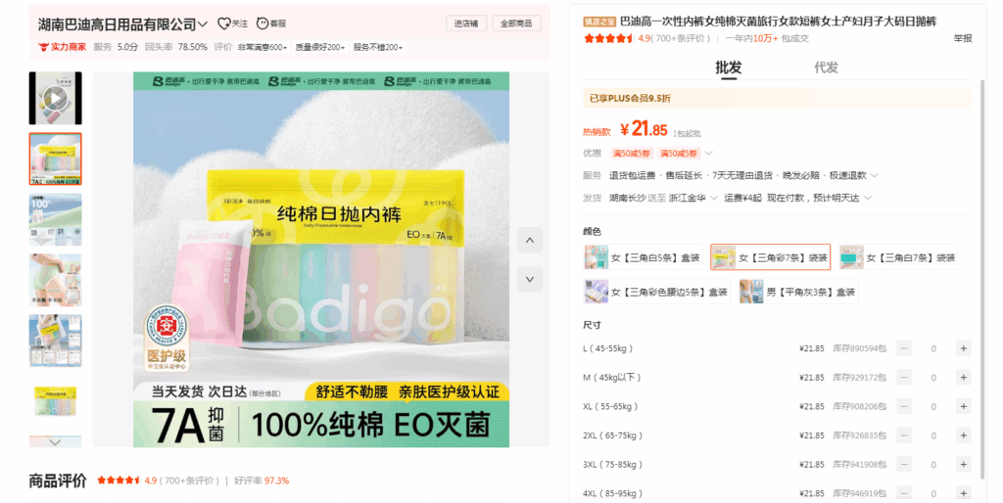1003x503 pixels.
Task: Expand the 服务 service details chevron
Action: (x=874, y=176)
